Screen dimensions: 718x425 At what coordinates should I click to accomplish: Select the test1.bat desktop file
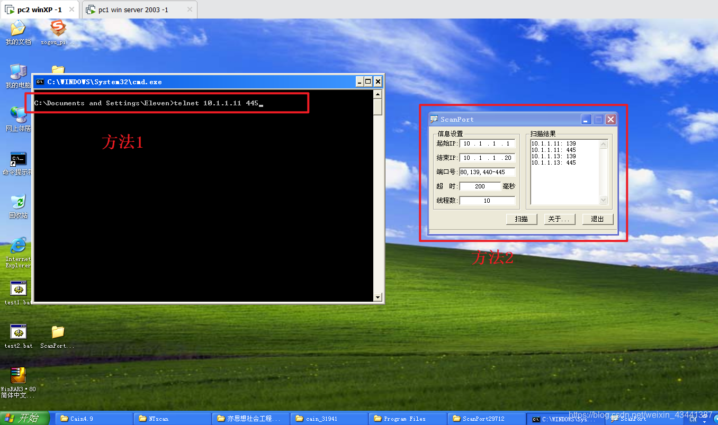tap(18, 293)
